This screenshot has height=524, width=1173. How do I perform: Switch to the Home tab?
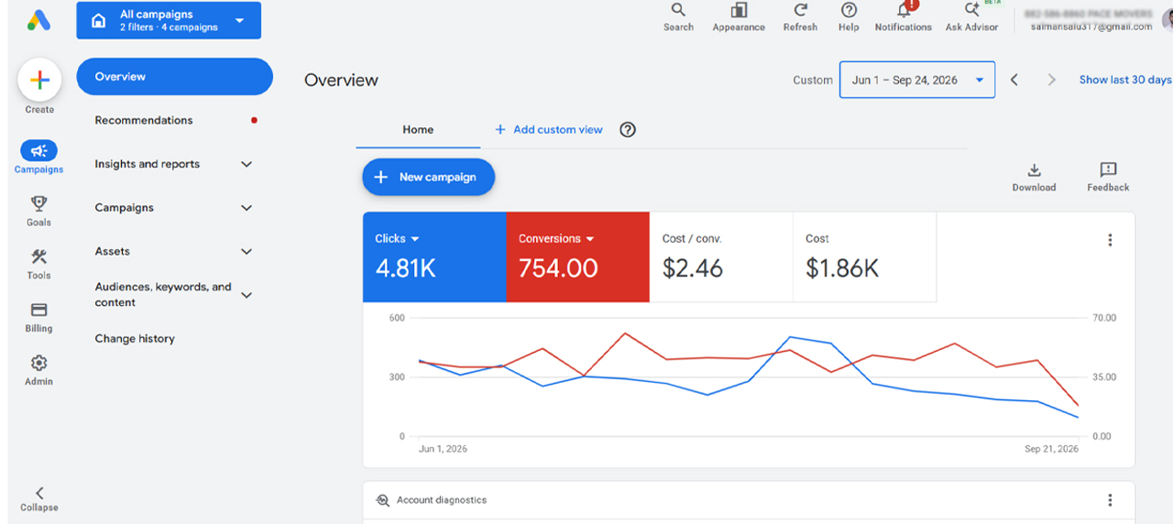coord(418,129)
